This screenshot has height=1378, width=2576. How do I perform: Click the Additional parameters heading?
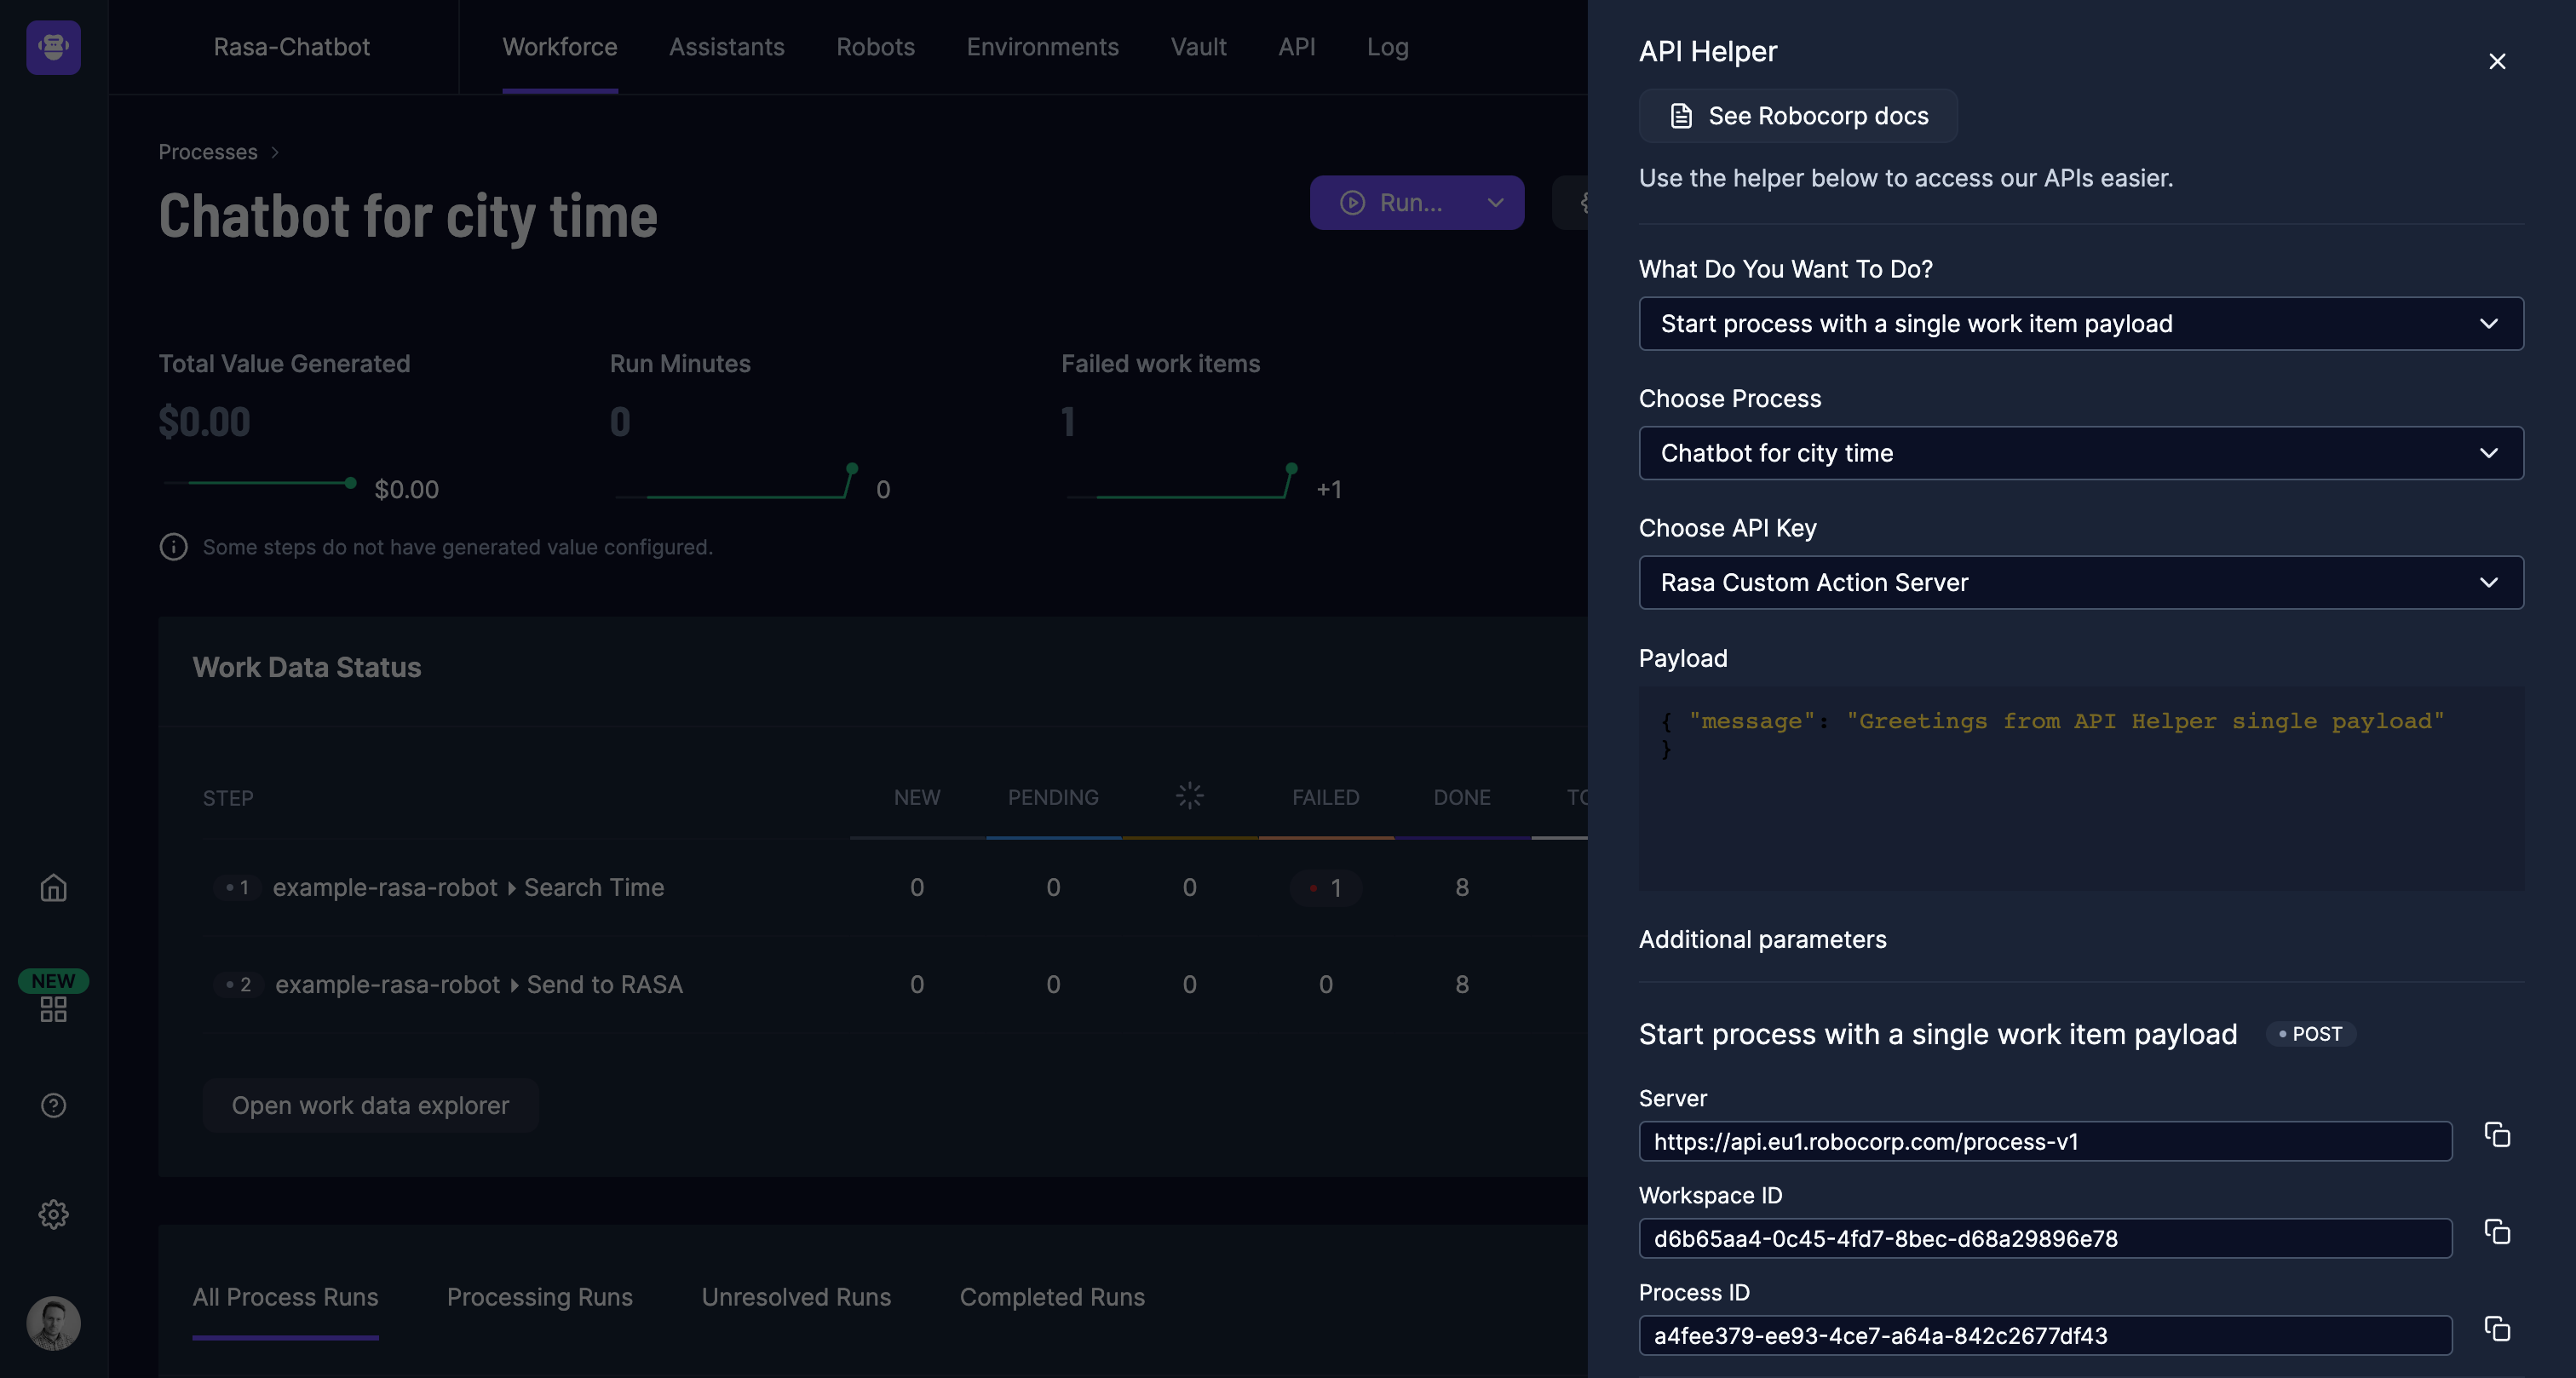click(x=1762, y=939)
